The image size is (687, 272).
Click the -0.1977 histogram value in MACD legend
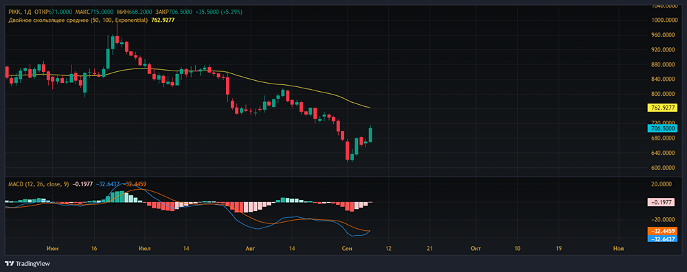(83, 184)
